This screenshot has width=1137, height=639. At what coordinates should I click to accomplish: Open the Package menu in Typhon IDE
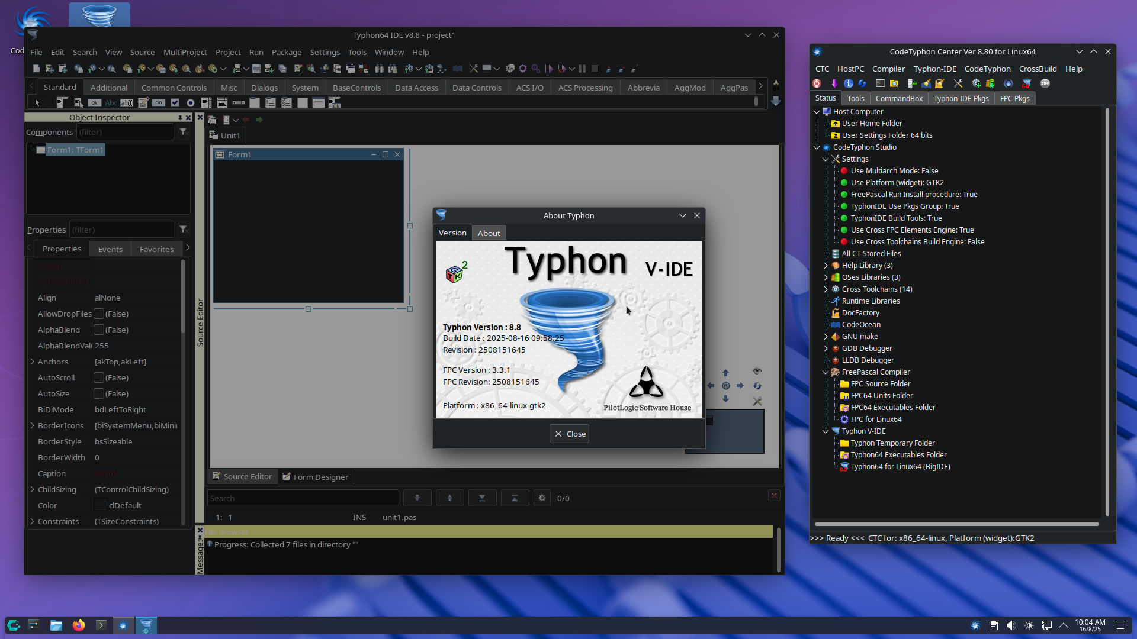(287, 52)
